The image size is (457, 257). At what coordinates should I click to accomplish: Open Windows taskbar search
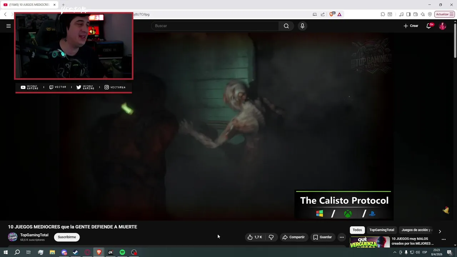coord(17,252)
